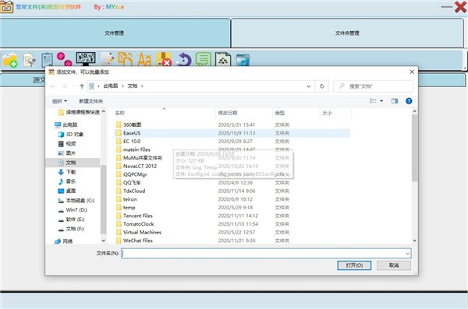Open the filename combo box dropdown
The image size is (468, 309).
(407, 254)
